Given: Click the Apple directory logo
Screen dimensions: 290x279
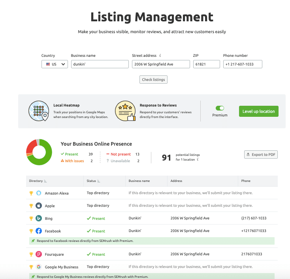Looking at the screenshot, I should click(39, 206).
